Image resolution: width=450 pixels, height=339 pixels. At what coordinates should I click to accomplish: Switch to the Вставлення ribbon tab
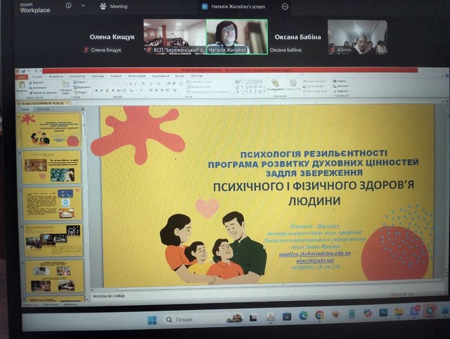coord(56,76)
